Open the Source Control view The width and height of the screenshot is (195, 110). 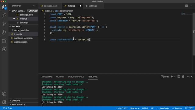click(x=4, y=24)
